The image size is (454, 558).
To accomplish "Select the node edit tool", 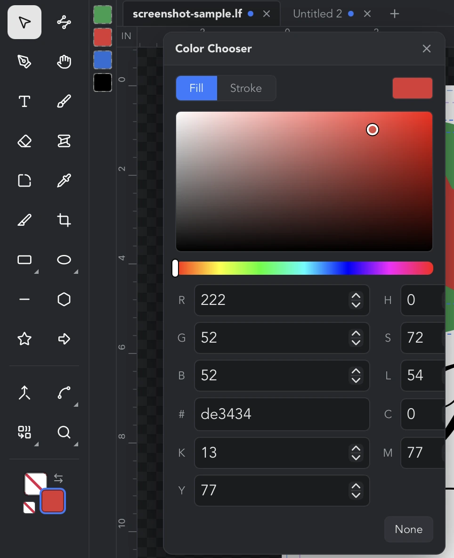I will click(64, 23).
